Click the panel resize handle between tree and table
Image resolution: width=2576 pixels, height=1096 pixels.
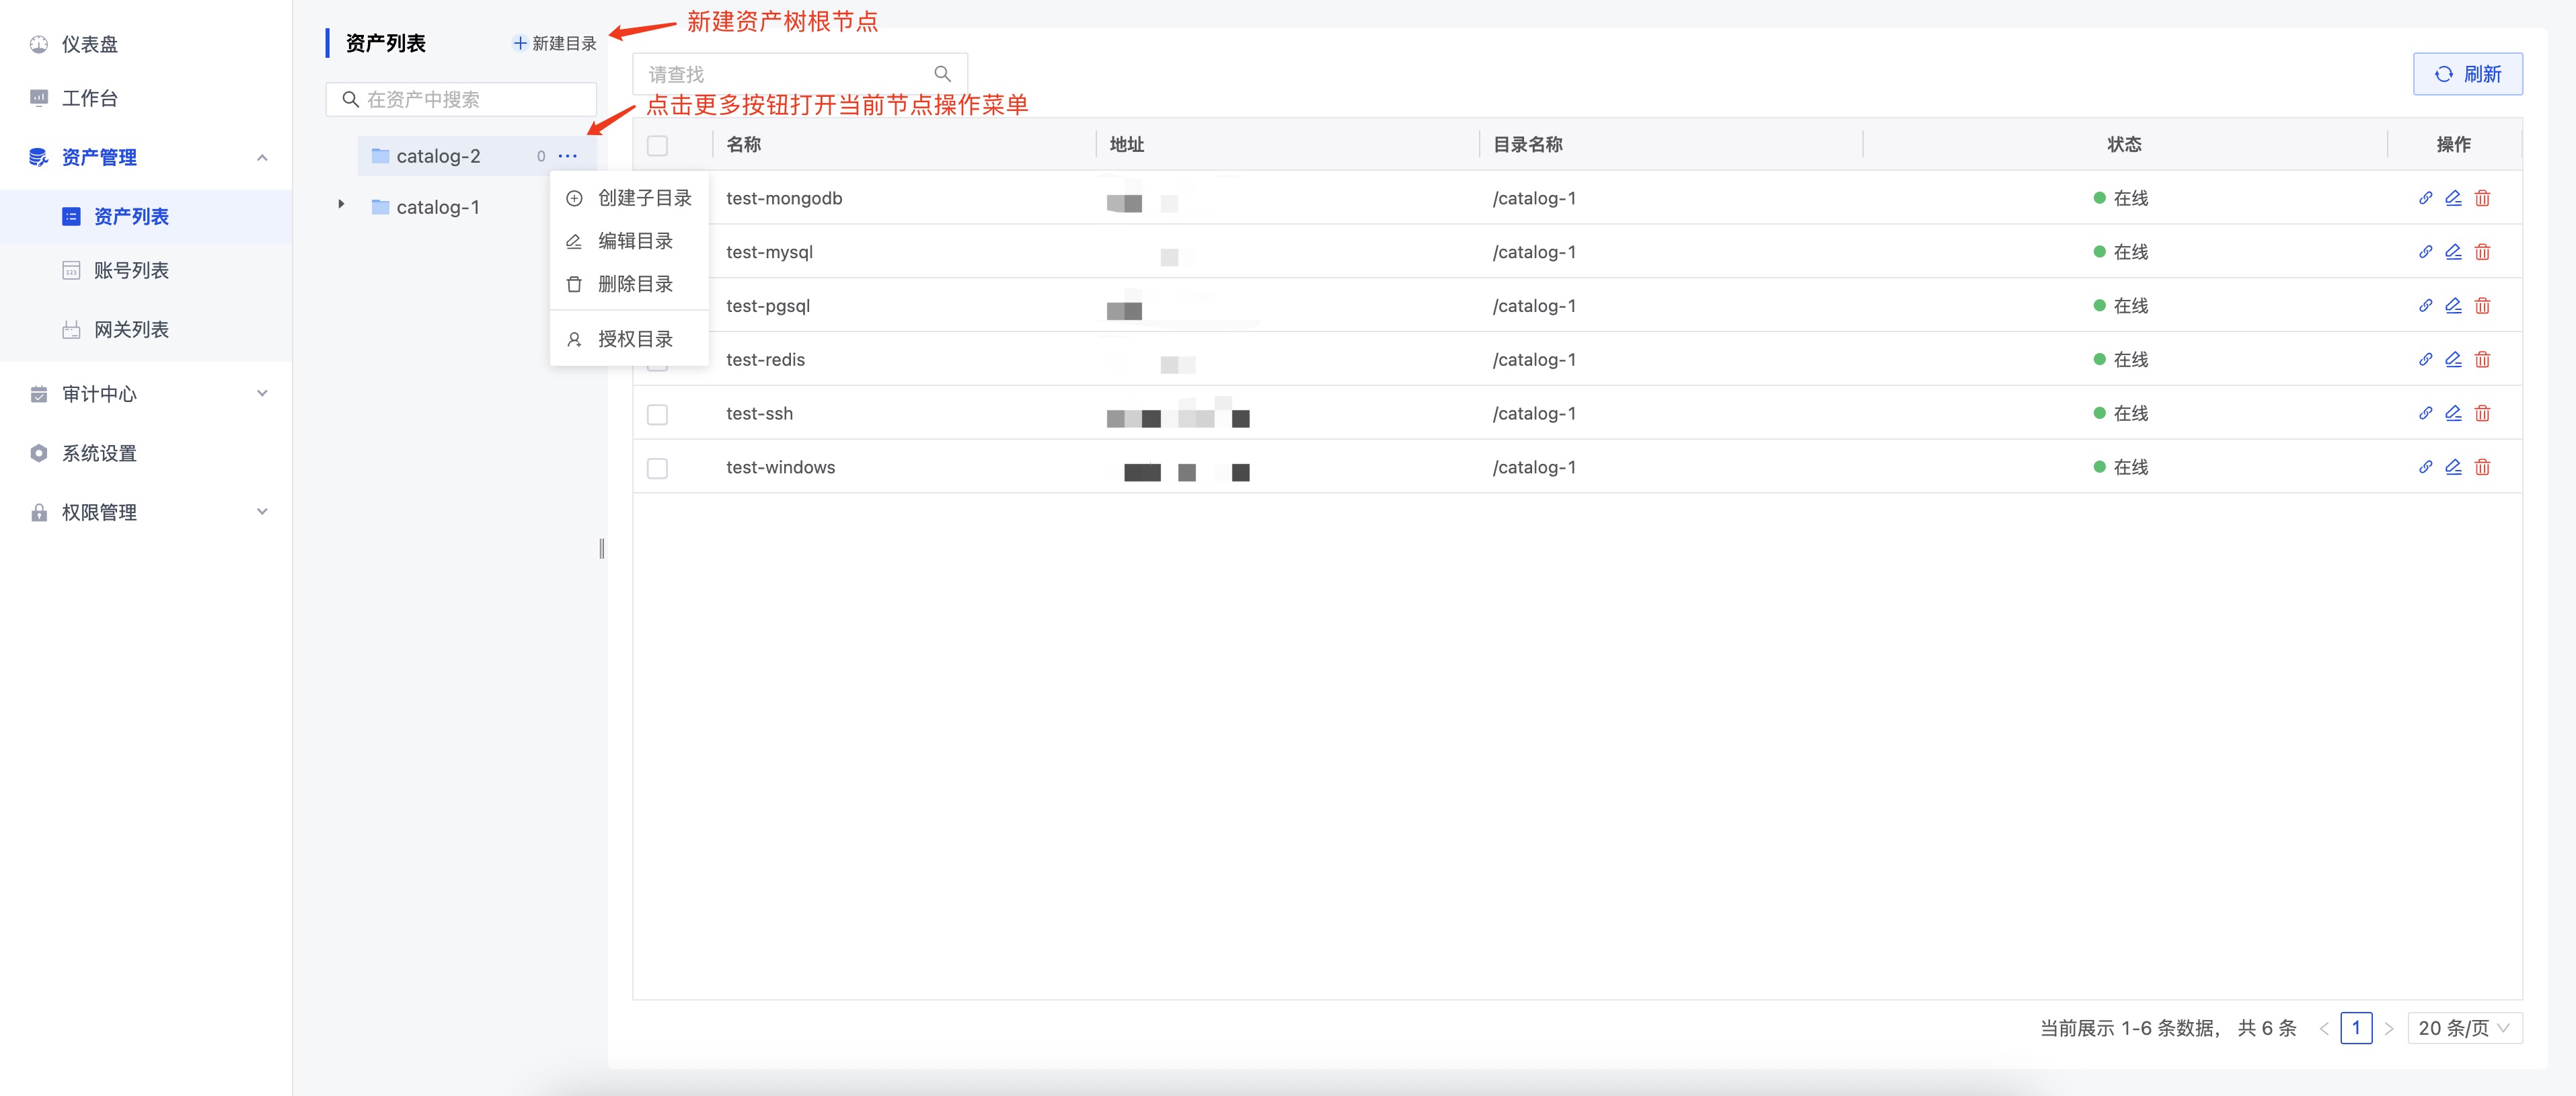click(x=601, y=548)
